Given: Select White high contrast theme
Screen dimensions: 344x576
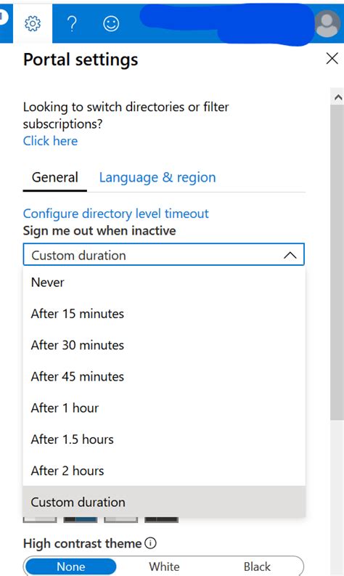Looking at the screenshot, I should coord(164,567).
